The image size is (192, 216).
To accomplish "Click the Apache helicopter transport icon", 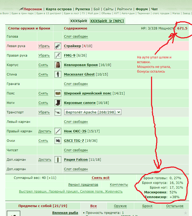I will [x=58, y=112].
